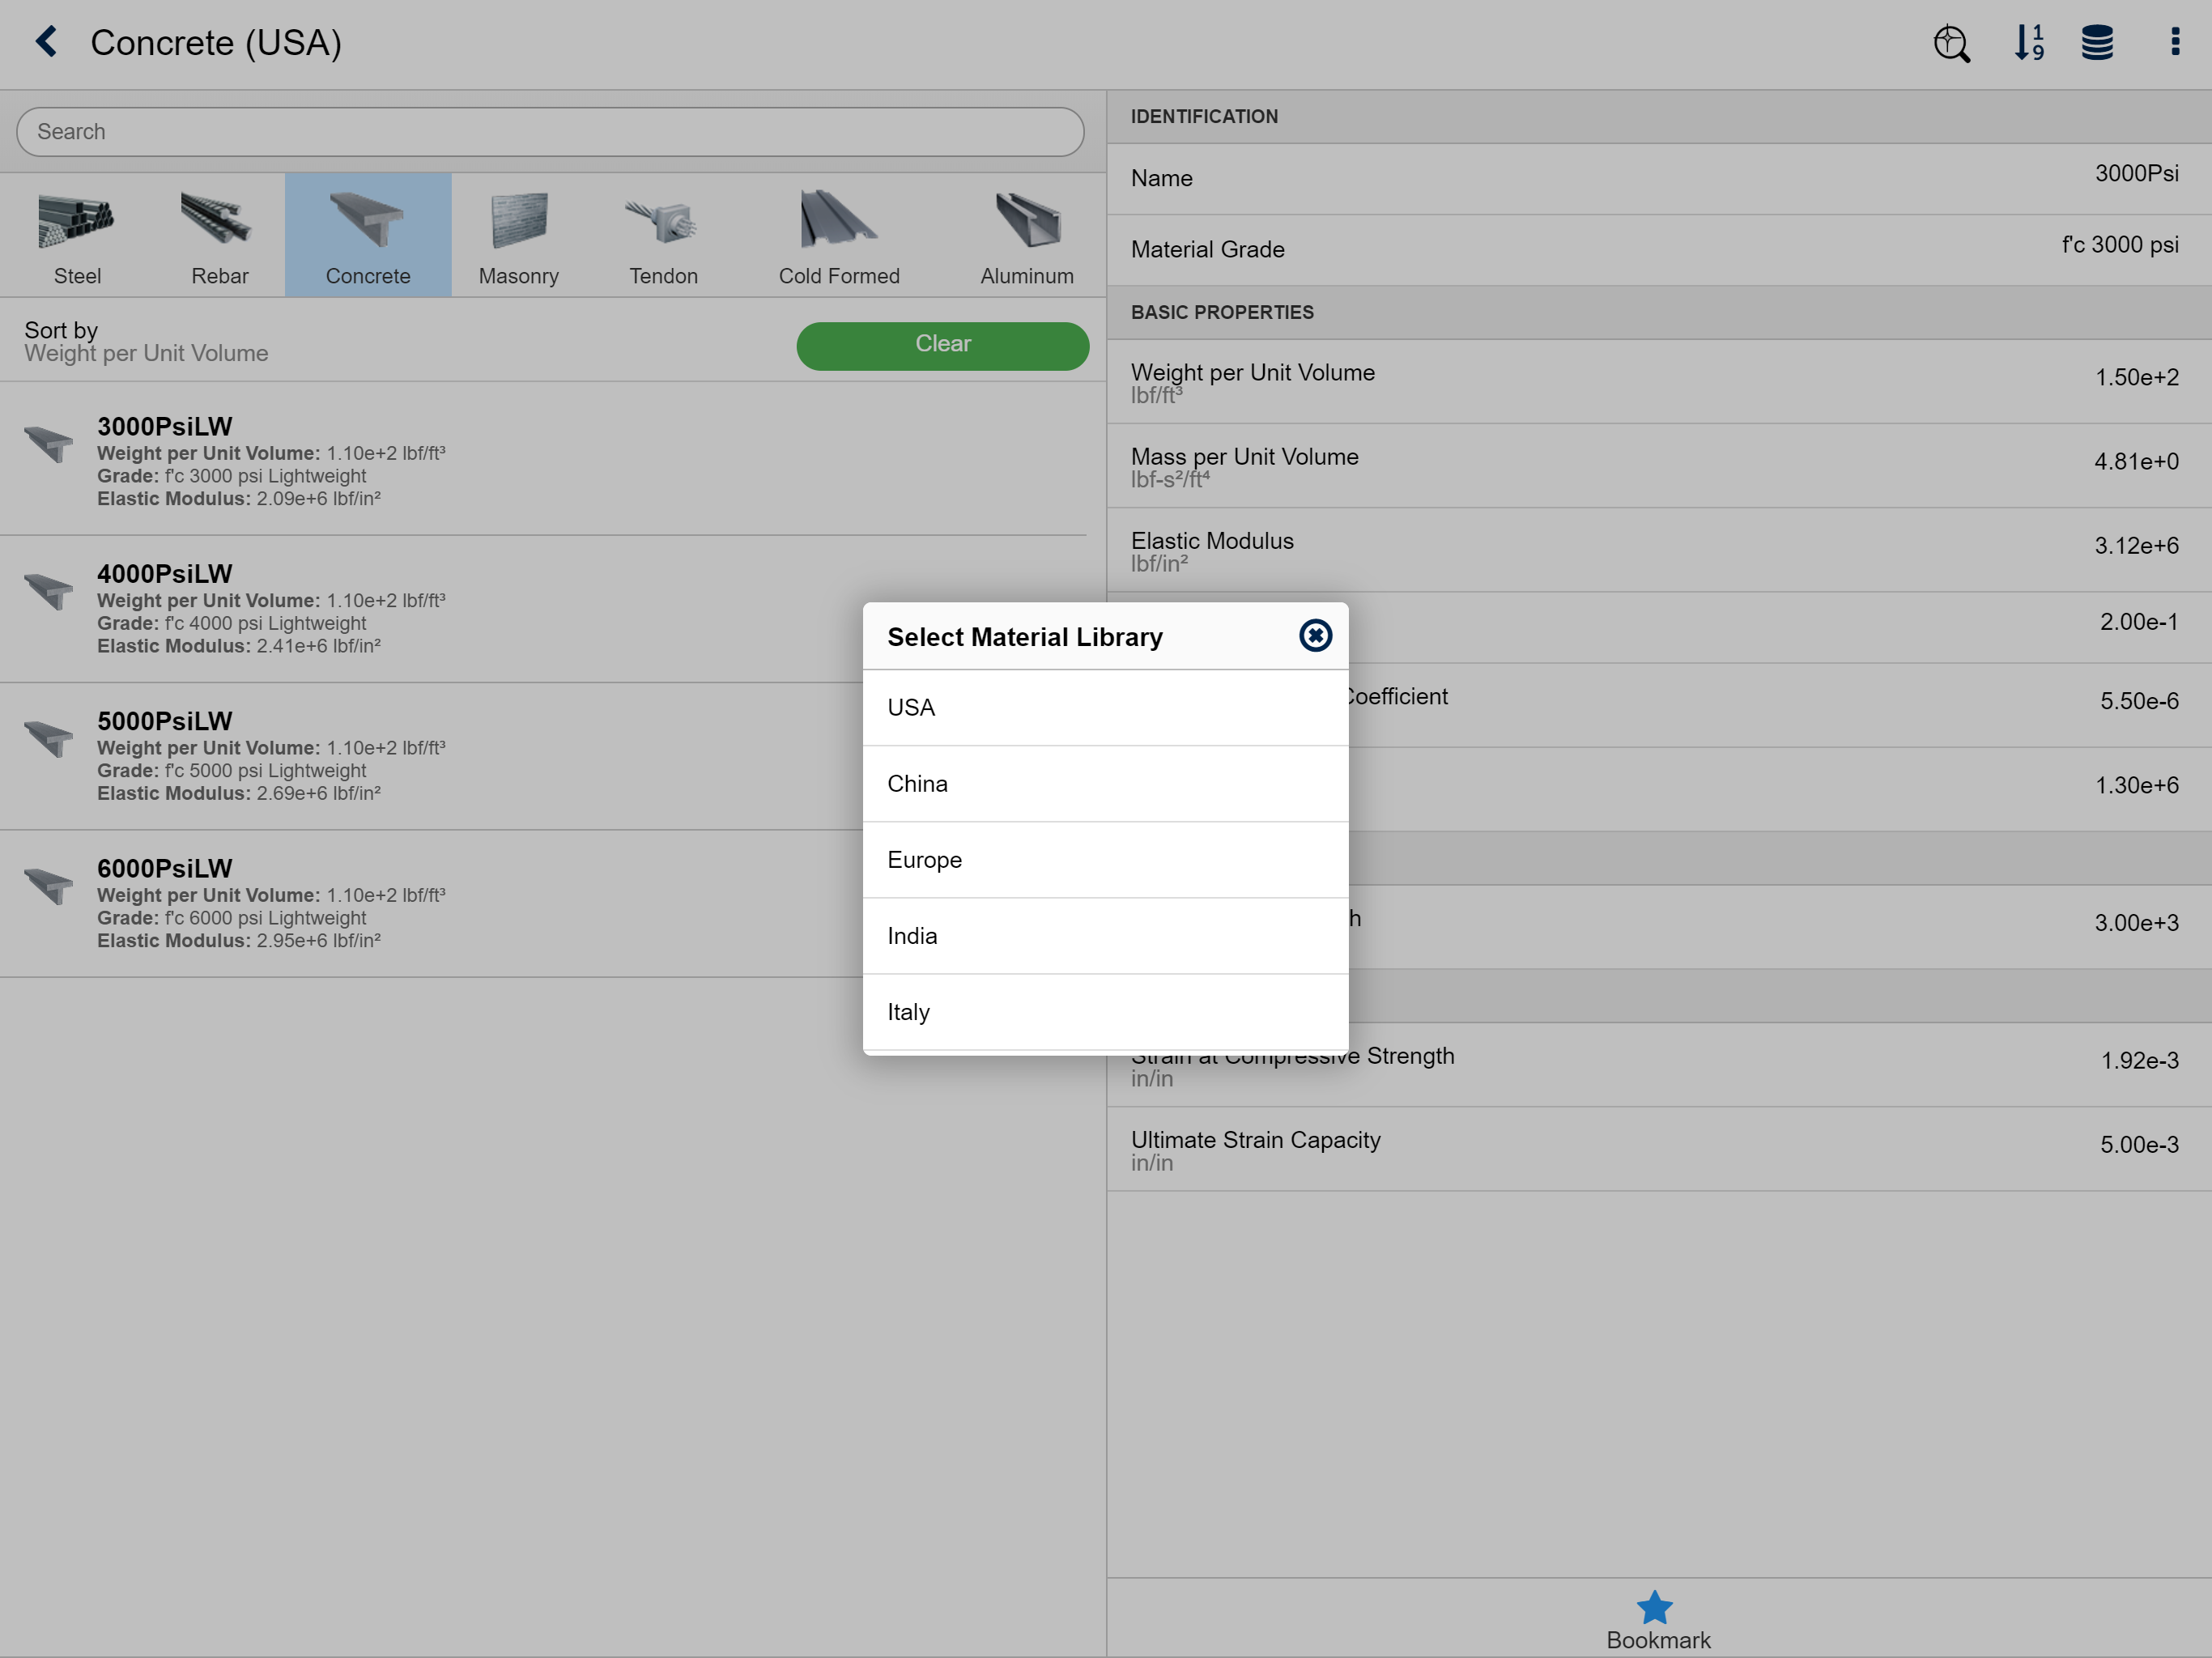Click the value 3.00e+3
2212x1658 pixels.
pos(2136,923)
